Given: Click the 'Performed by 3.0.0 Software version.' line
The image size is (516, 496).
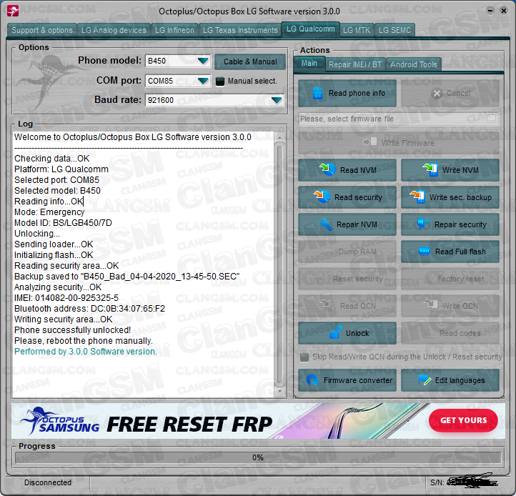Looking at the screenshot, I should click(x=86, y=351).
